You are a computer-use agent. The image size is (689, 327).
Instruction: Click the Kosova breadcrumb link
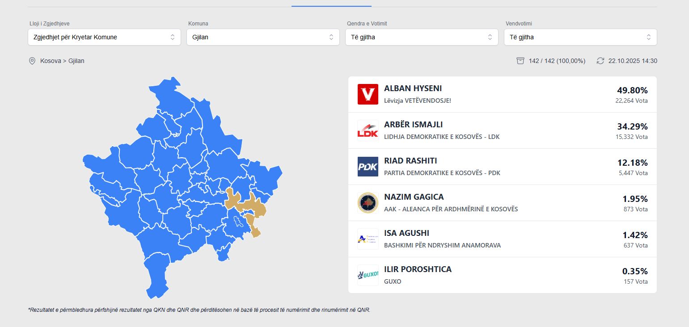(51, 61)
